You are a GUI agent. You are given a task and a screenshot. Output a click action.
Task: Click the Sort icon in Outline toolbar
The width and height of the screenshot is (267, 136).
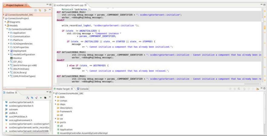pyautogui.click(x=28, y=98)
